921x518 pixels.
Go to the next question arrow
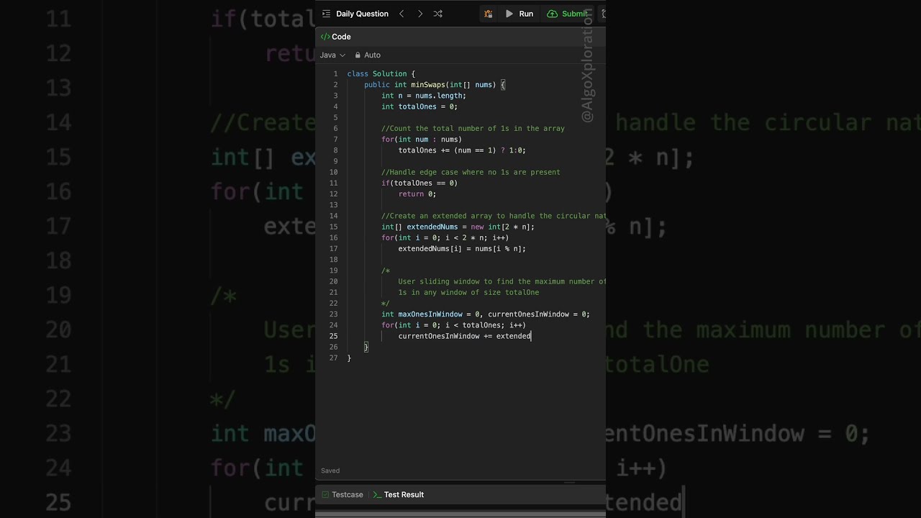(420, 14)
